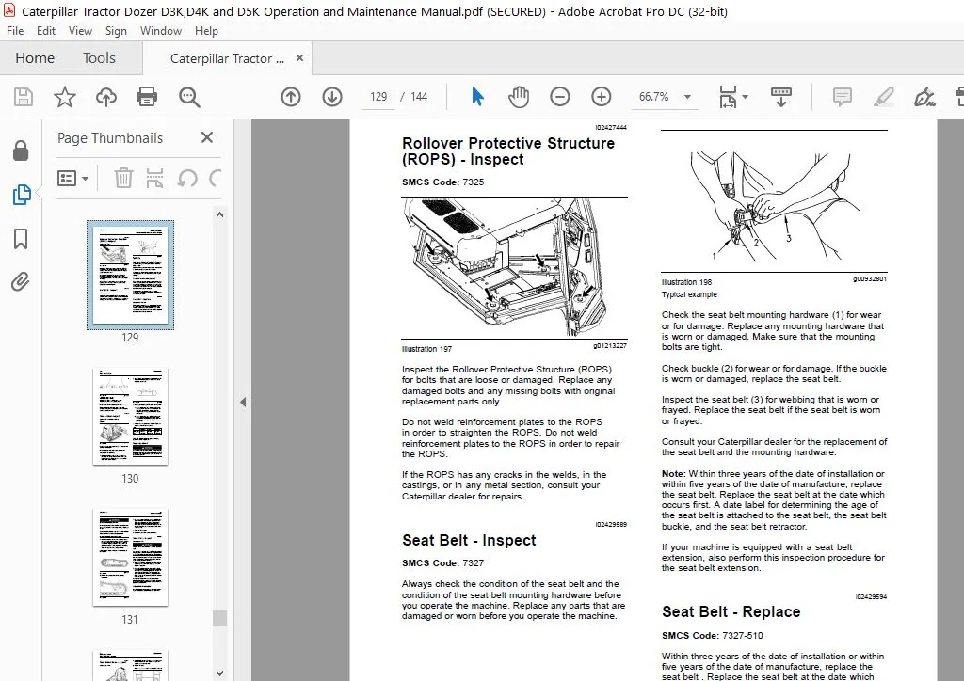
Task: Click thumbnail panel scroll up arrow
Action: 220,214
